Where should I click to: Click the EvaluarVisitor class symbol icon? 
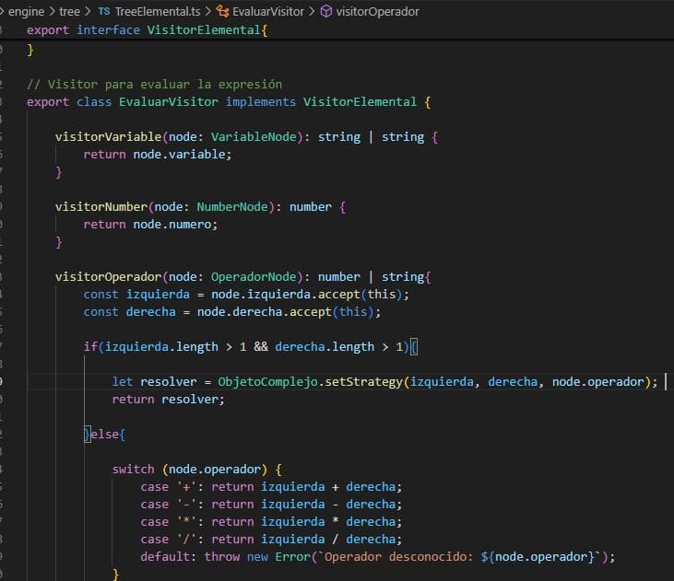222,12
